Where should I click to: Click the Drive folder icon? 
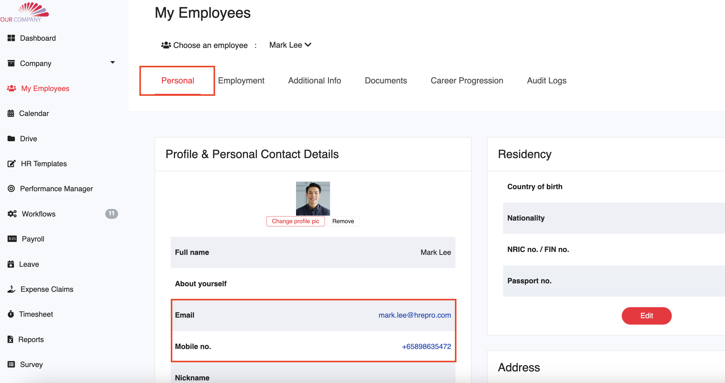pos(11,138)
